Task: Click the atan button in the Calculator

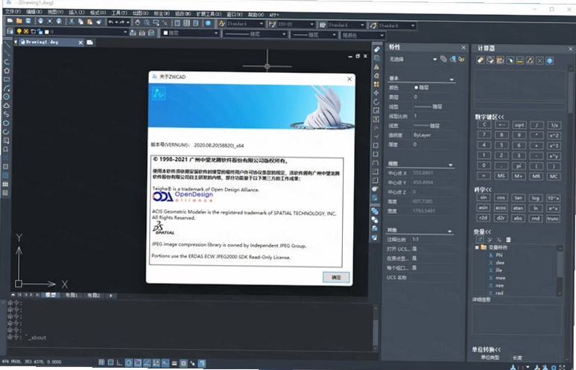Action: 518,208
